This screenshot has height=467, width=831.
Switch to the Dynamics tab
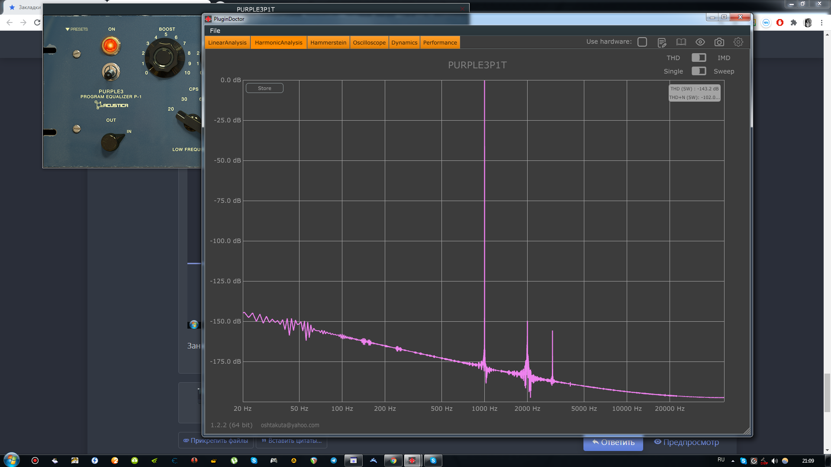point(404,42)
